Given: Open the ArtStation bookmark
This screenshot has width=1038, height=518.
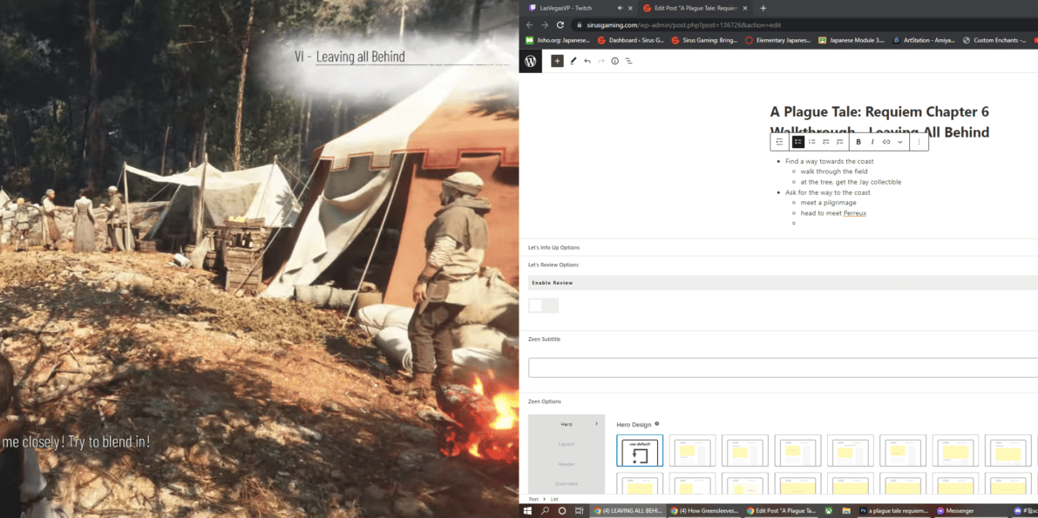Looking at the screenshot, I should point(924,40).
